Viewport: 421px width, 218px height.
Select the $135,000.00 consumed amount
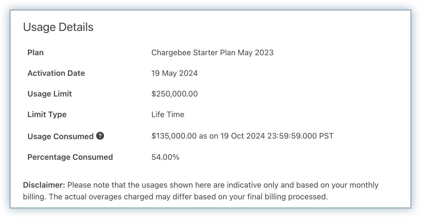(172, 136)
